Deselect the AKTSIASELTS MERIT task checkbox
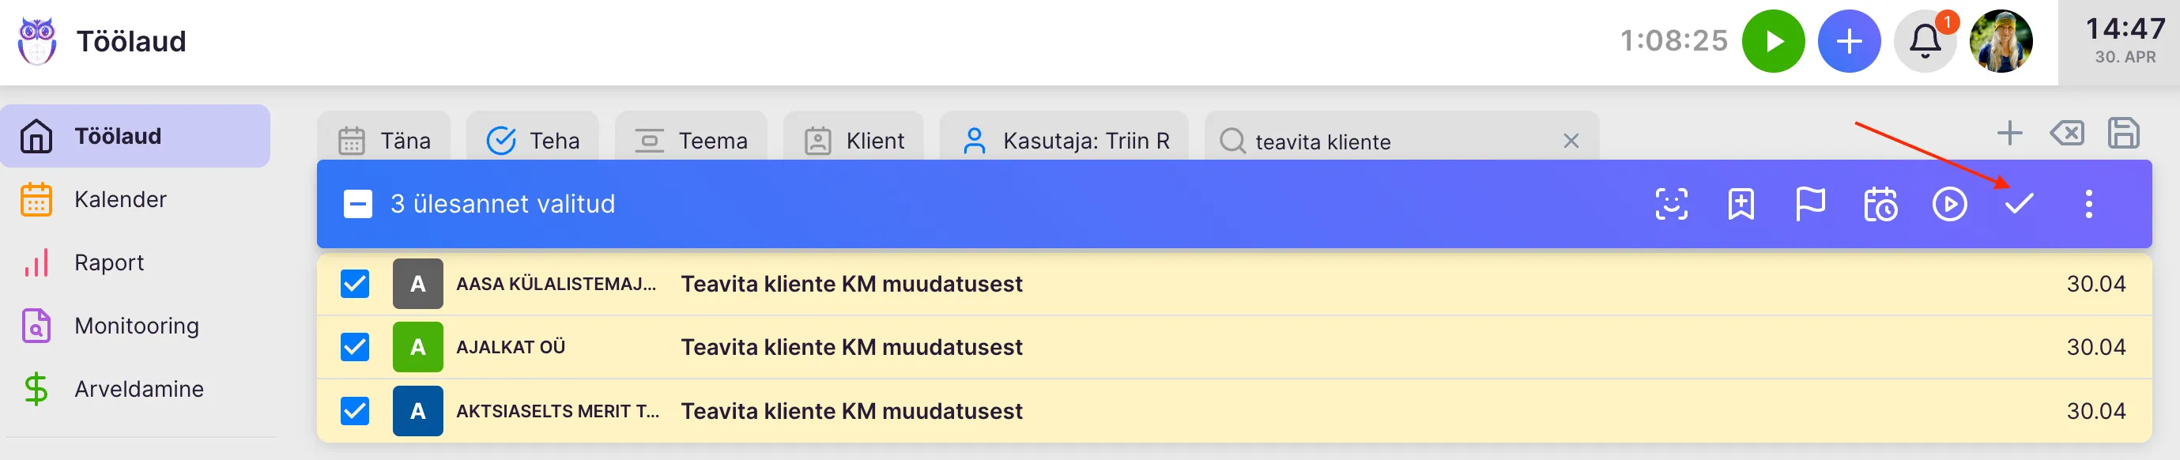 355,411
